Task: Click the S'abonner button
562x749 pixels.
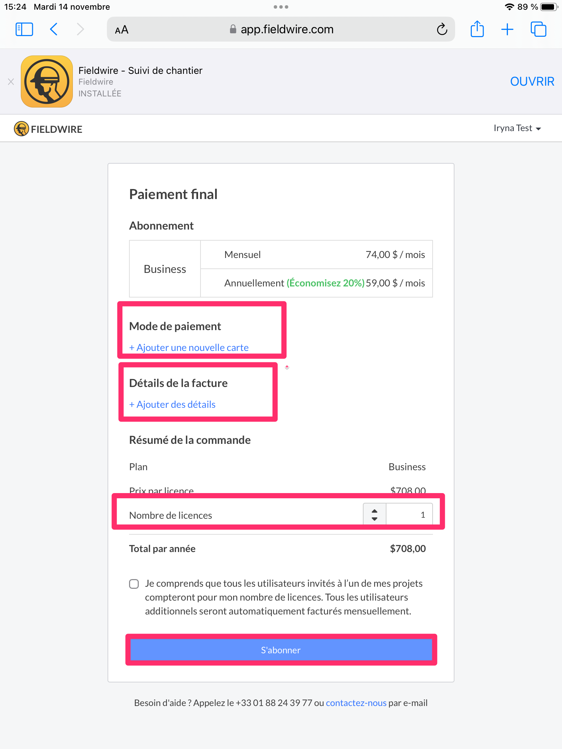Action: (x=281, y=650)
